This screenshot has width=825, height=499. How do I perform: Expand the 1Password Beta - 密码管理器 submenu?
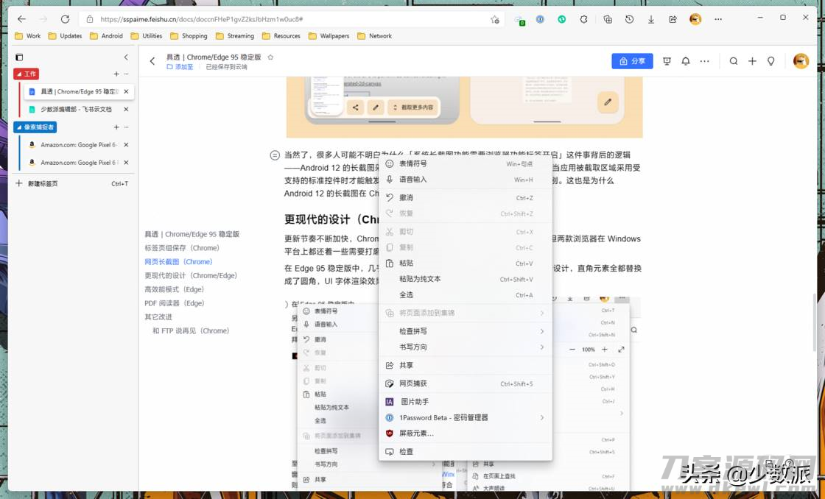coord(465,417)
